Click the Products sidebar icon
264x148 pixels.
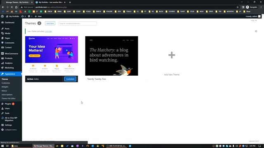click(x=2, y=58)
